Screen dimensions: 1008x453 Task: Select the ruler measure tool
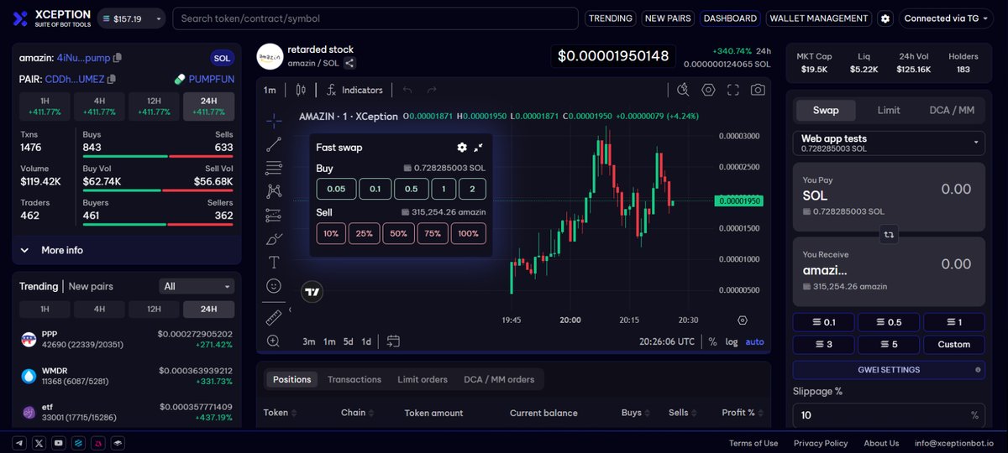coord(274,317)
